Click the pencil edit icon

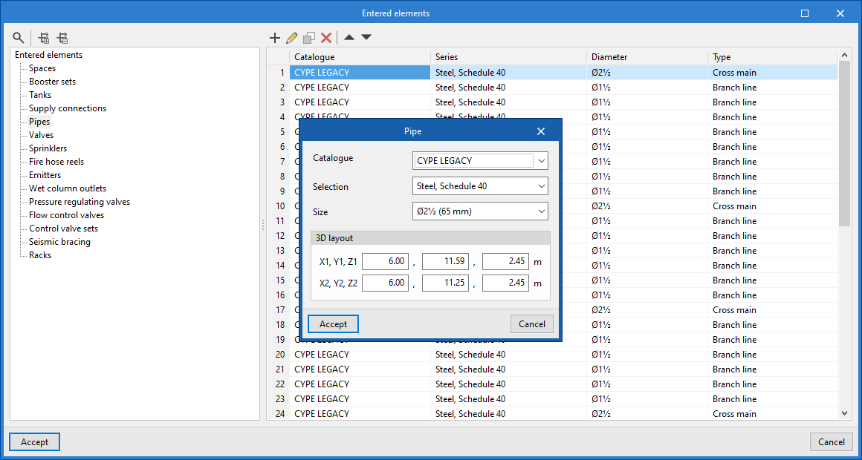[291, 38]
